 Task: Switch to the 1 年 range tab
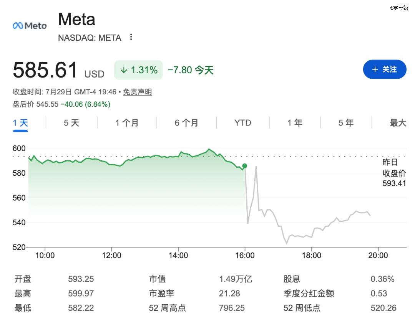point(295,123)
